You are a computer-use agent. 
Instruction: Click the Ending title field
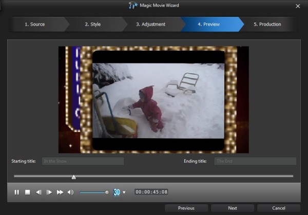pos(255,161)
